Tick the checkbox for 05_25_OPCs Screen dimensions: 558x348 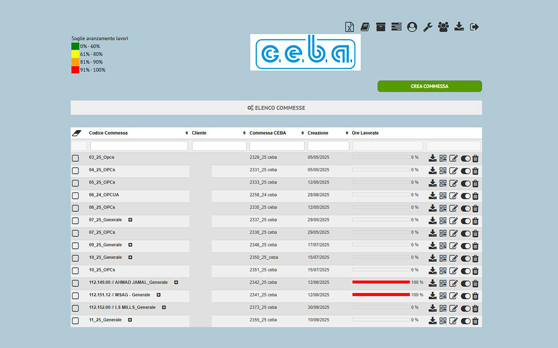[x=75, y=182]
